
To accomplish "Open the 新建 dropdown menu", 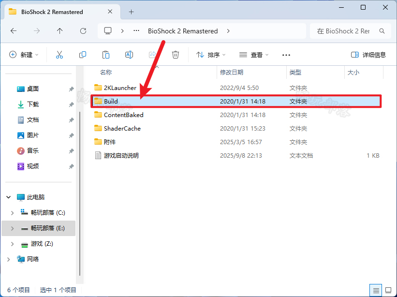I will tap(24, 55).
